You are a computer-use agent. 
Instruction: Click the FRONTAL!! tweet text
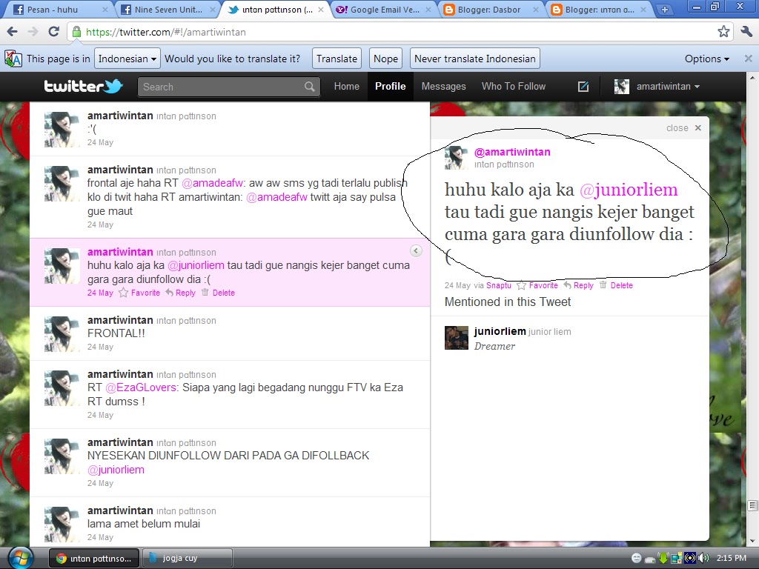pyautogui.click(x=116, y=333)
